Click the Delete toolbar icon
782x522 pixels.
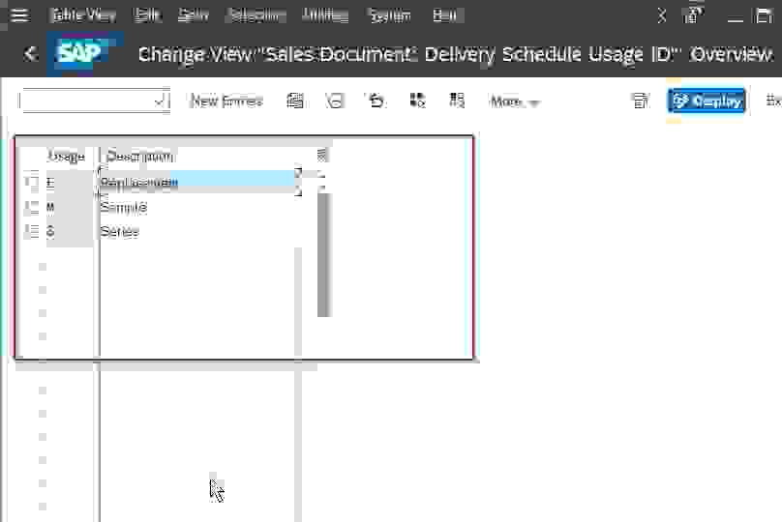[335, 101]
